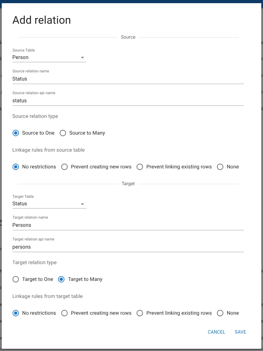Select the Source to Many option

(x=63, y=133)
